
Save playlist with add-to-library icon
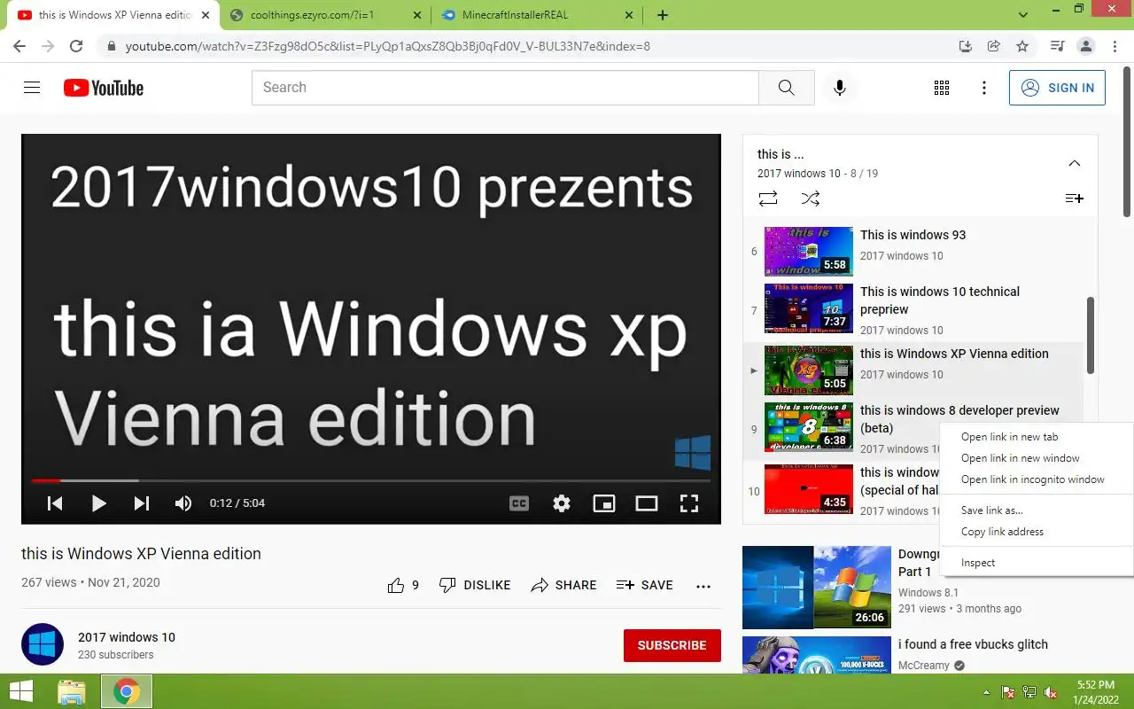(1074, 199)
